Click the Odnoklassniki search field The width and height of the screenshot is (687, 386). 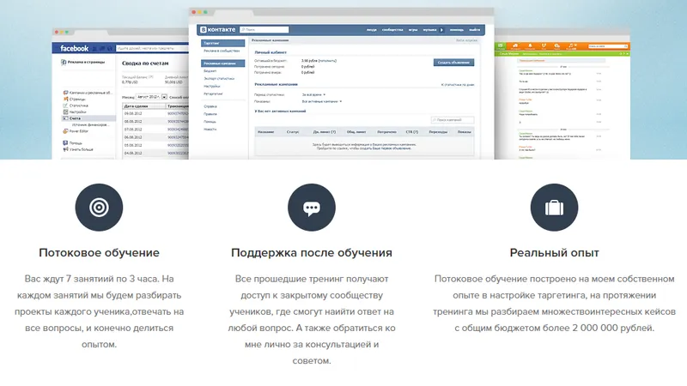click(x=608, y=46)
